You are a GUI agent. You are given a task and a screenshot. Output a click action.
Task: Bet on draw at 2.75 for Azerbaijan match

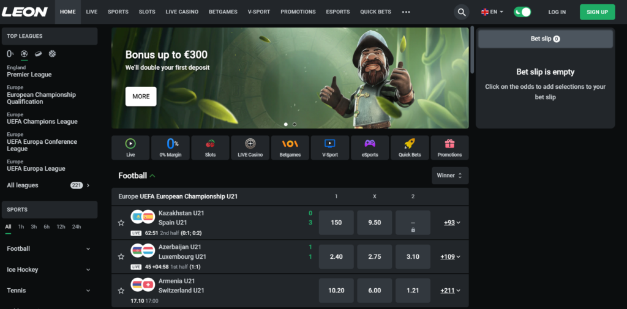(374, 256)
